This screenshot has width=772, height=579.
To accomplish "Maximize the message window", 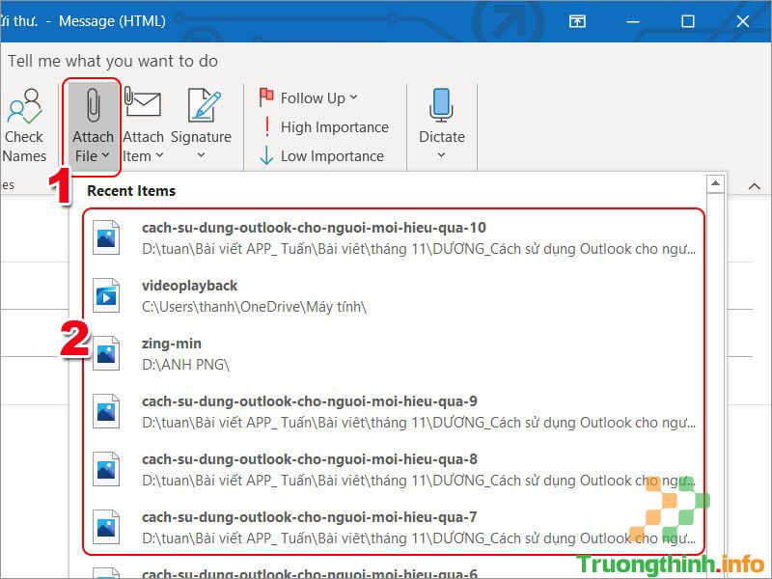I will click(x=687, y=21).
